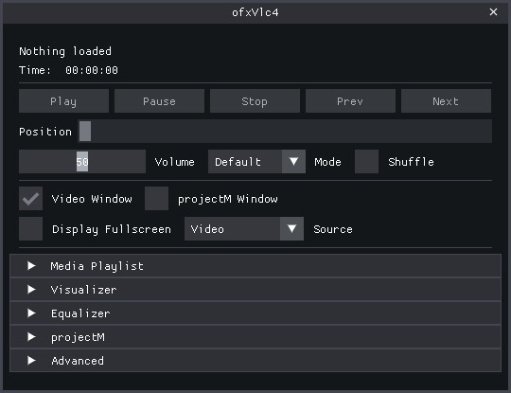Click the Source dropdown arrow
The height and width of the screenshot is (393, 511).
click(x=291, y=228)
